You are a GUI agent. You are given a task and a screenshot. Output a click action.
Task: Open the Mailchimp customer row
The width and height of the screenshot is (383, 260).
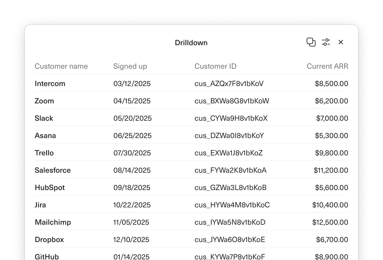pos(53,222)
